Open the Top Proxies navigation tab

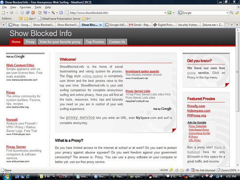click(x=95, y=42)
